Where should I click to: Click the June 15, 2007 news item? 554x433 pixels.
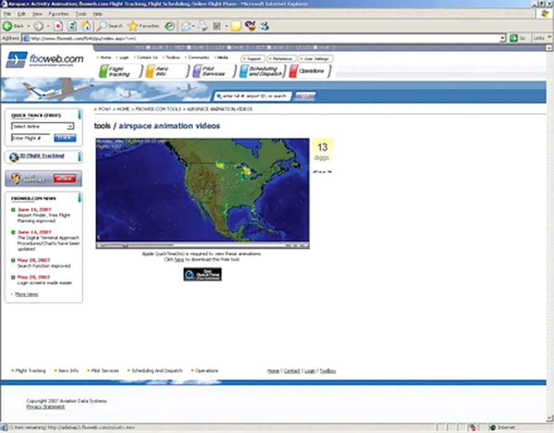44,215
